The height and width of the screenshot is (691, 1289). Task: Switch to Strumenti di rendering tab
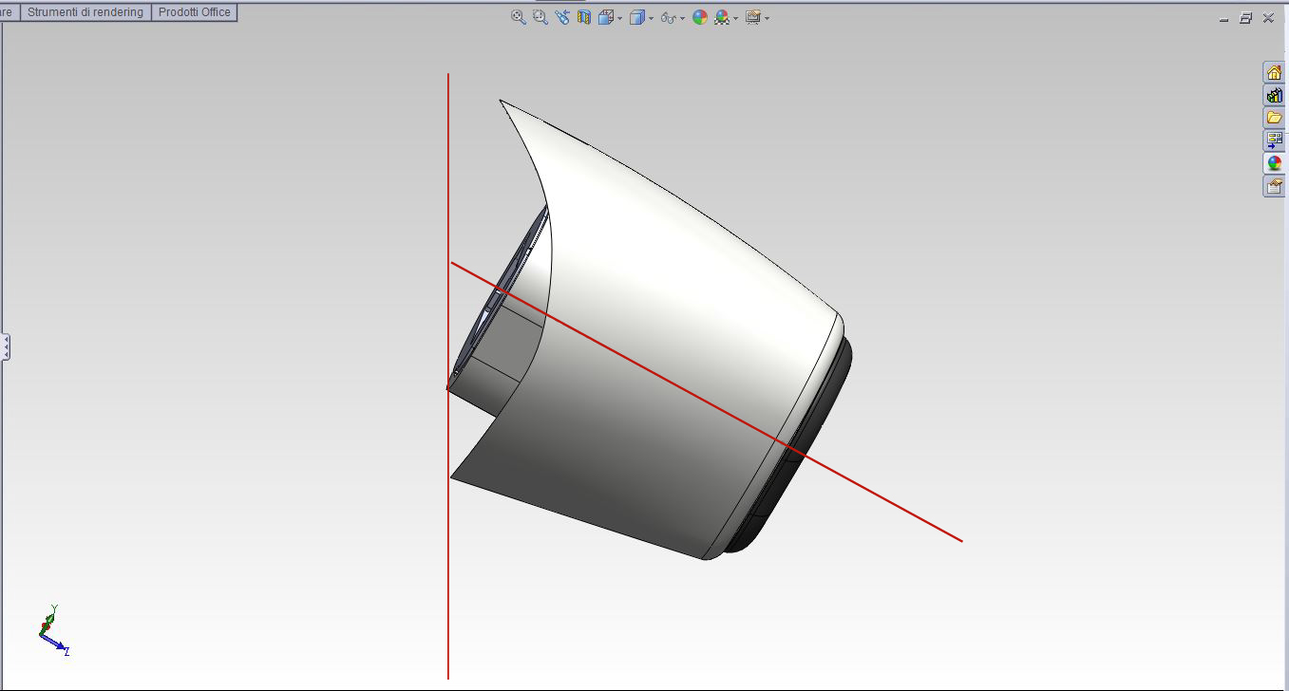point(85,12)
